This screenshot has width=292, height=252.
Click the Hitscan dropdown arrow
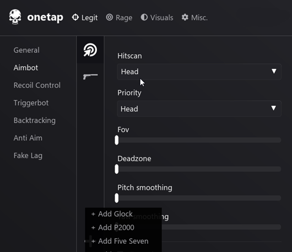point(274,71)
